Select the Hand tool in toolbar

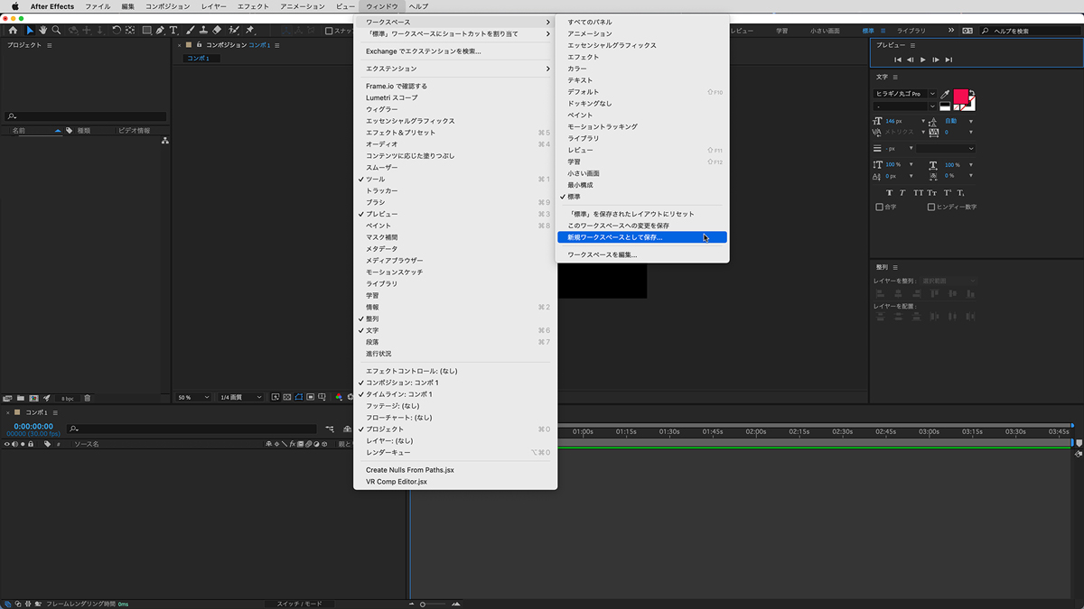pyautogui.click(x=42, y=31)
